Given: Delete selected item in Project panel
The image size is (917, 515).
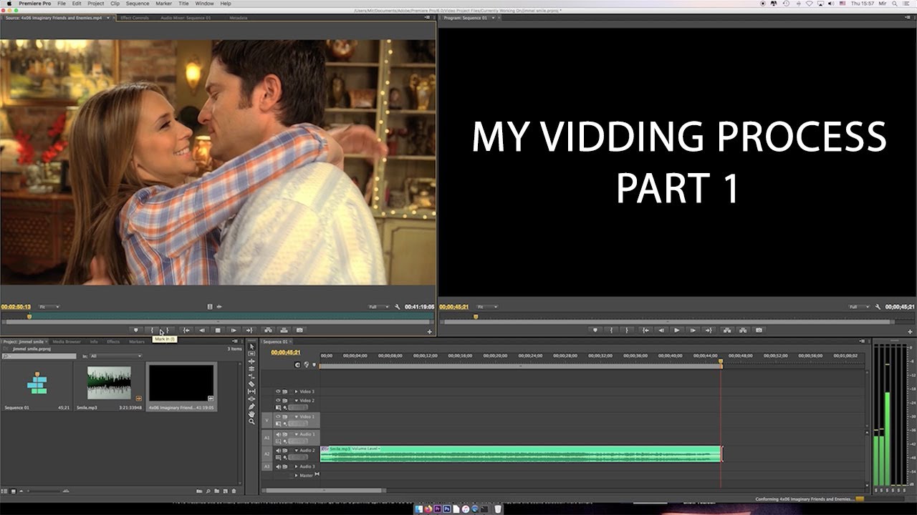Looking at the screenshot, I should pos(234,491).
